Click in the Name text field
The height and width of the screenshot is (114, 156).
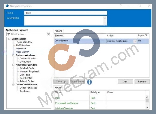pos(66,13)
